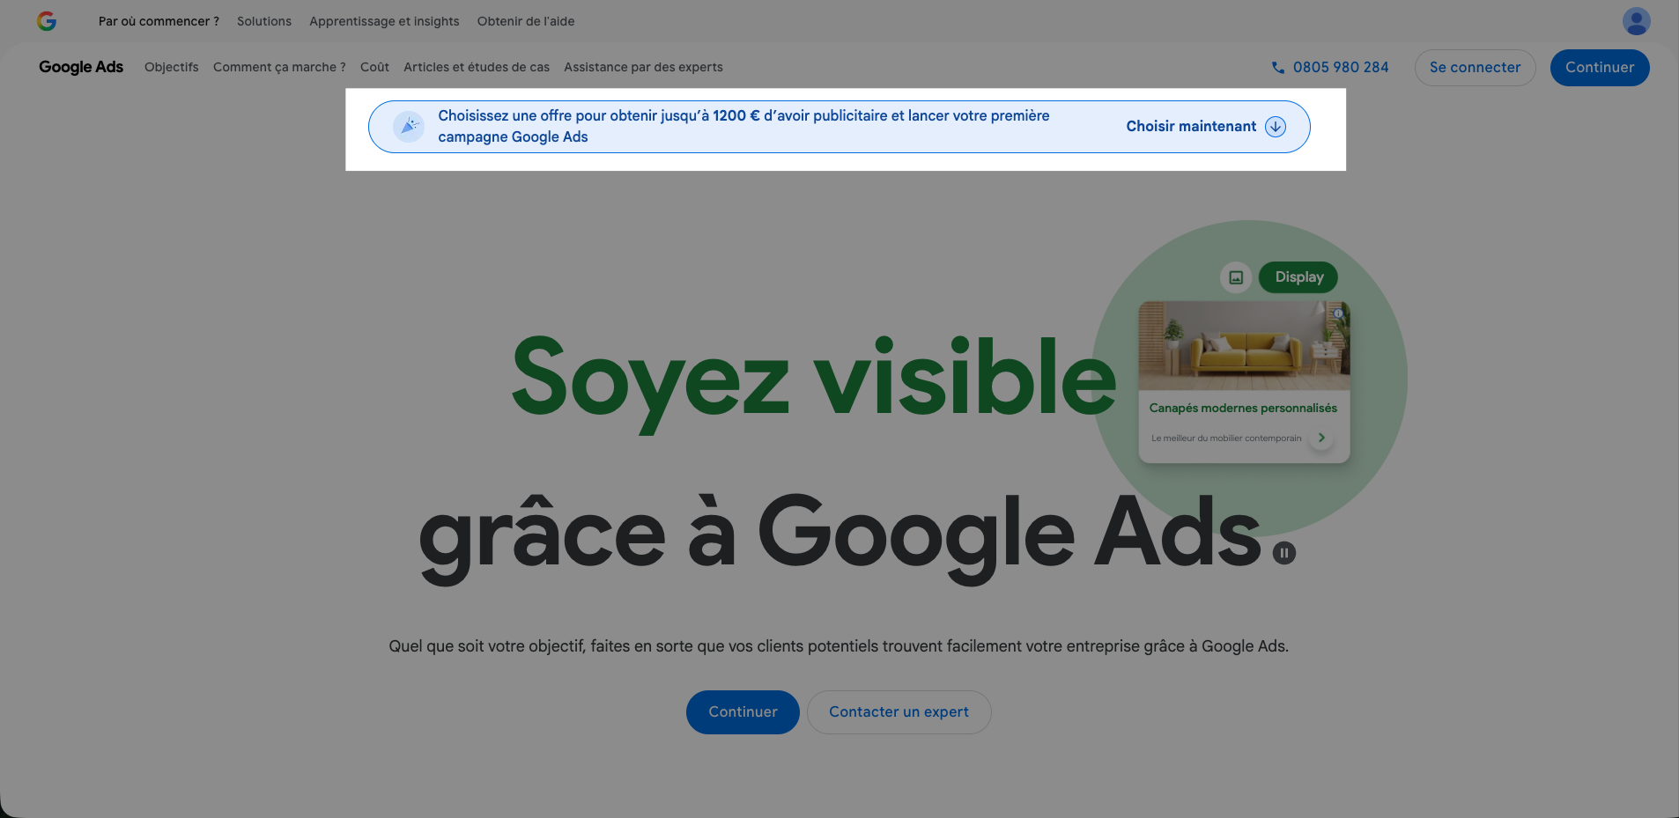Screen dimensions: 1679x818
Task: Click Canapés modernes personnalisés headline
Action: click(1243, 408)
